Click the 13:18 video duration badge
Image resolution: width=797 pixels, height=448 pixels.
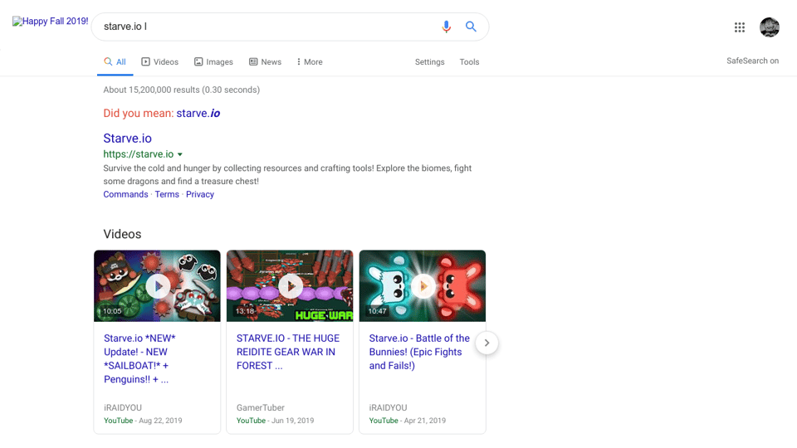point(244,311)
